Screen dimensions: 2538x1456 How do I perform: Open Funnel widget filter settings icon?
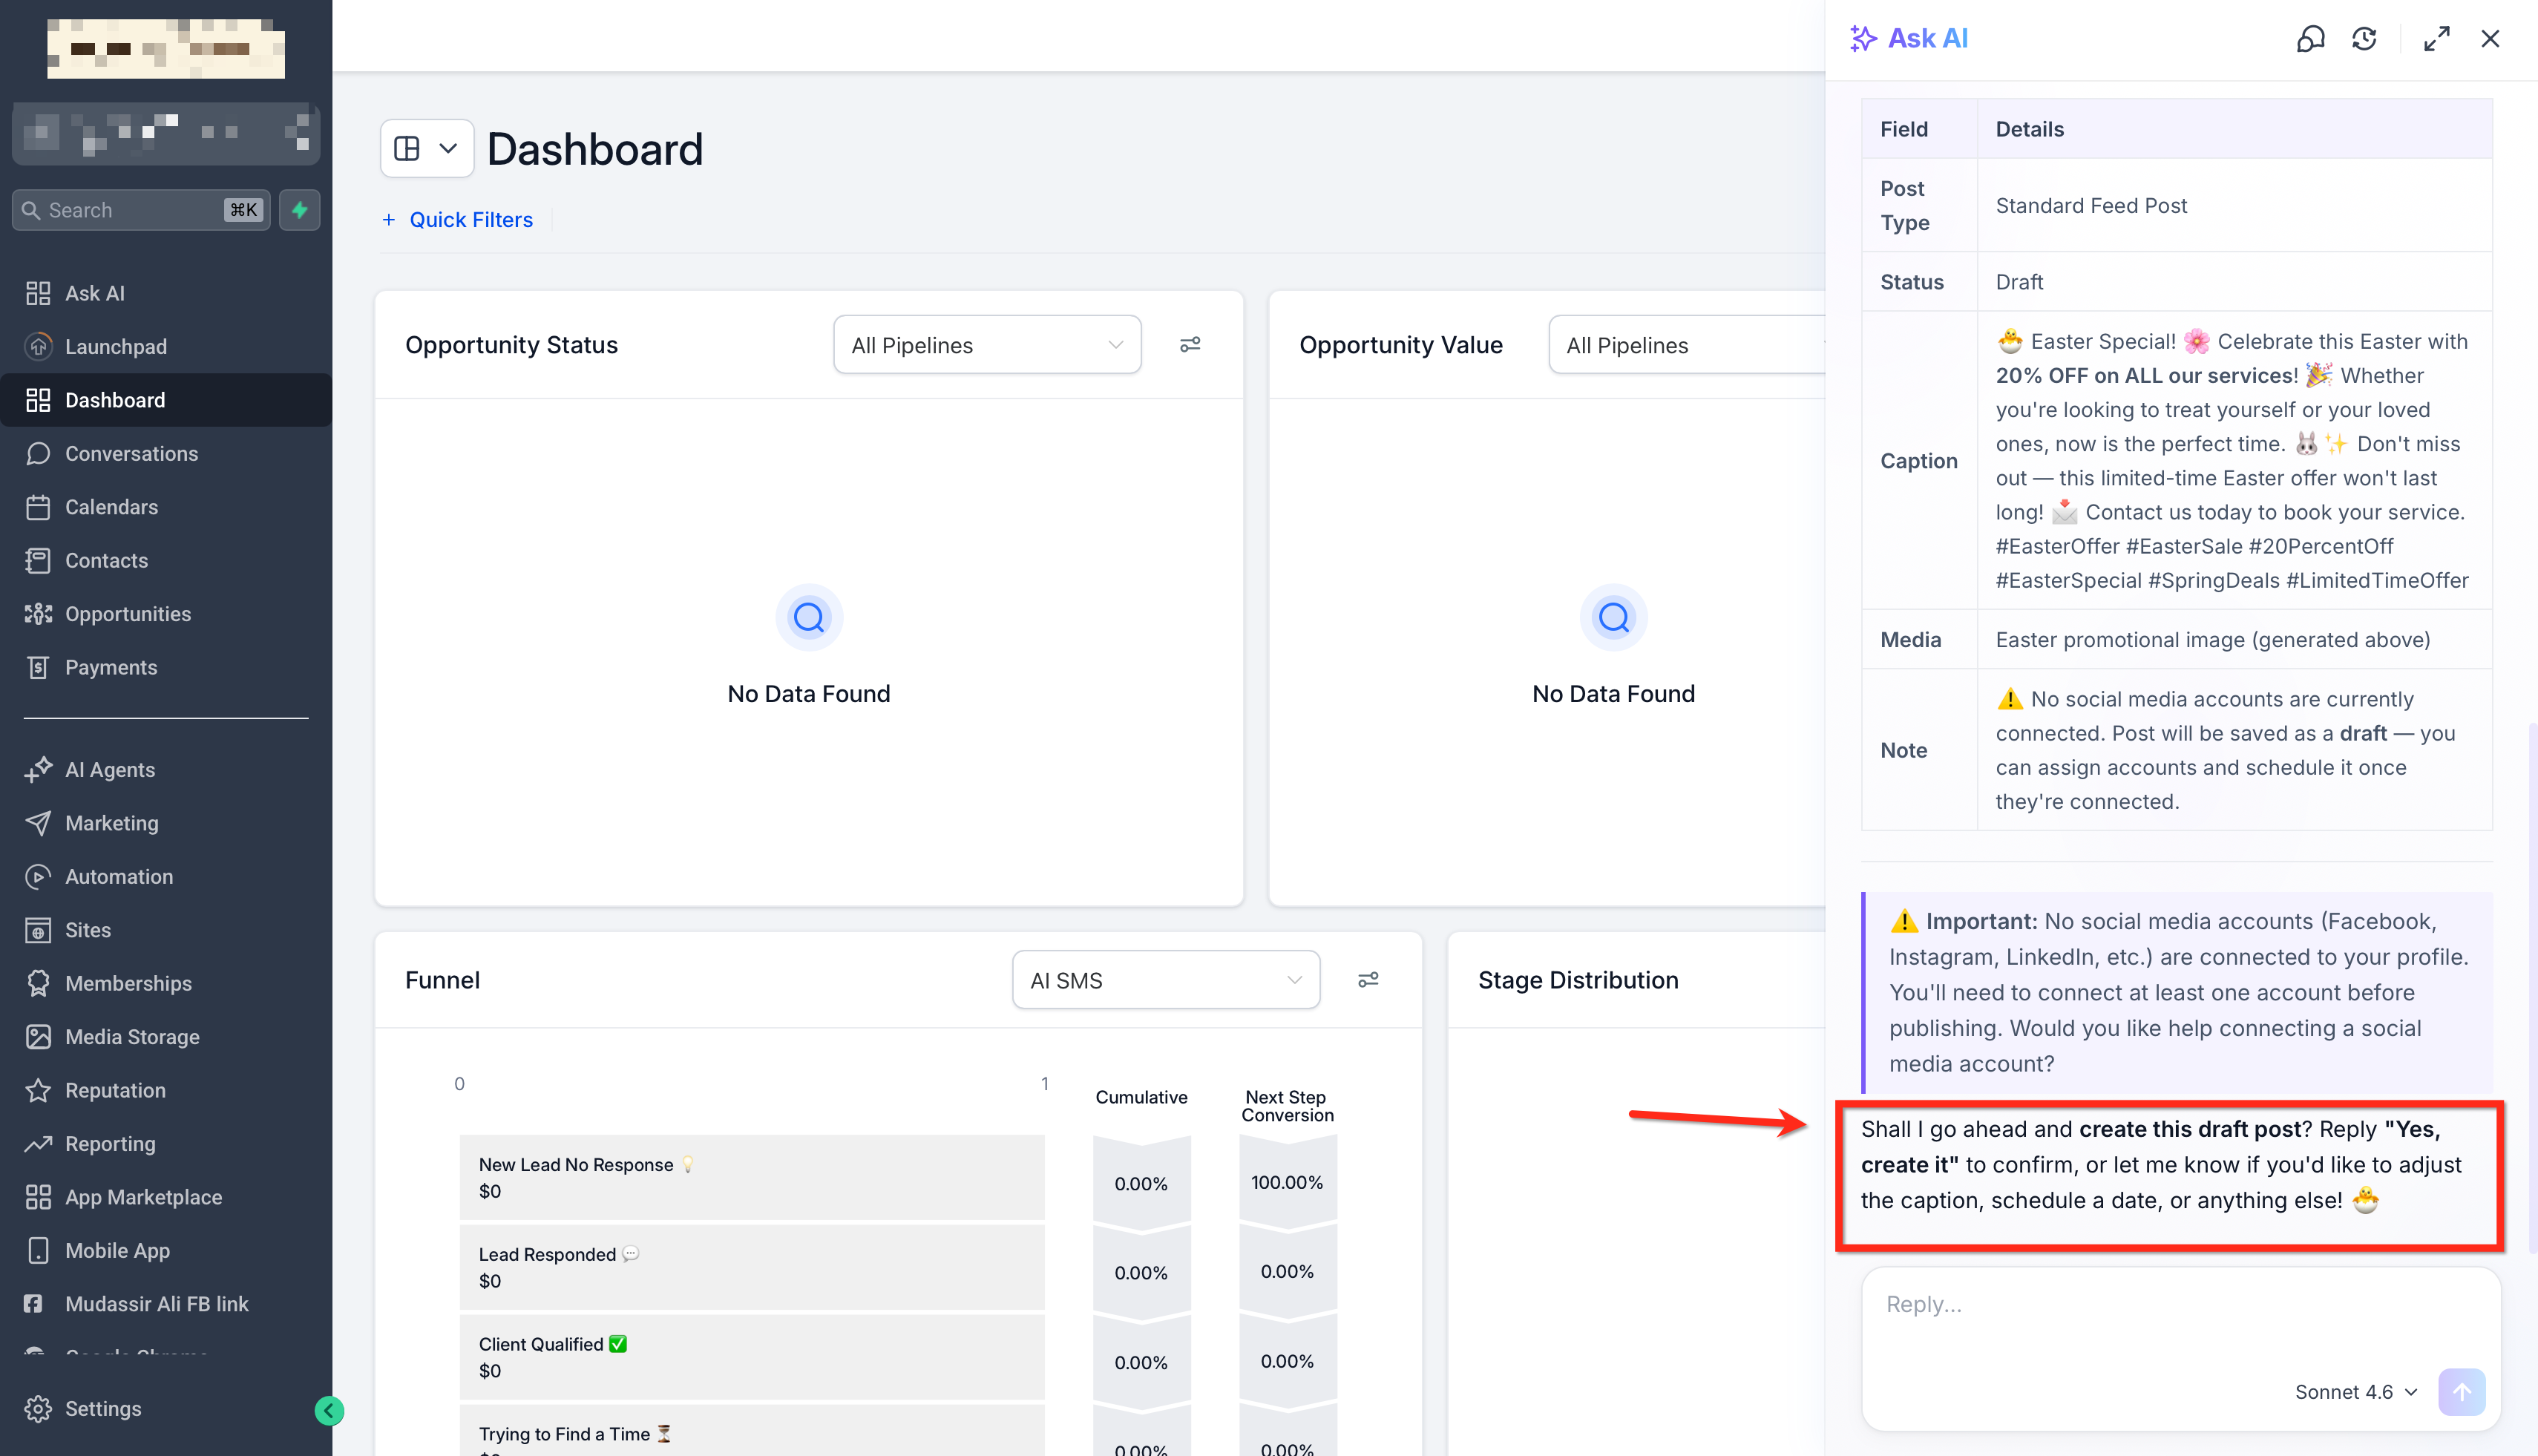point(1368,980)
